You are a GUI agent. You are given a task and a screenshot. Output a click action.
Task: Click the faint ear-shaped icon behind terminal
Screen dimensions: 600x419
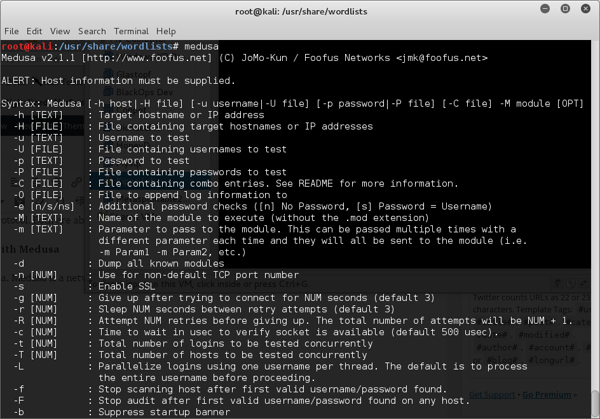click(558, 283)
